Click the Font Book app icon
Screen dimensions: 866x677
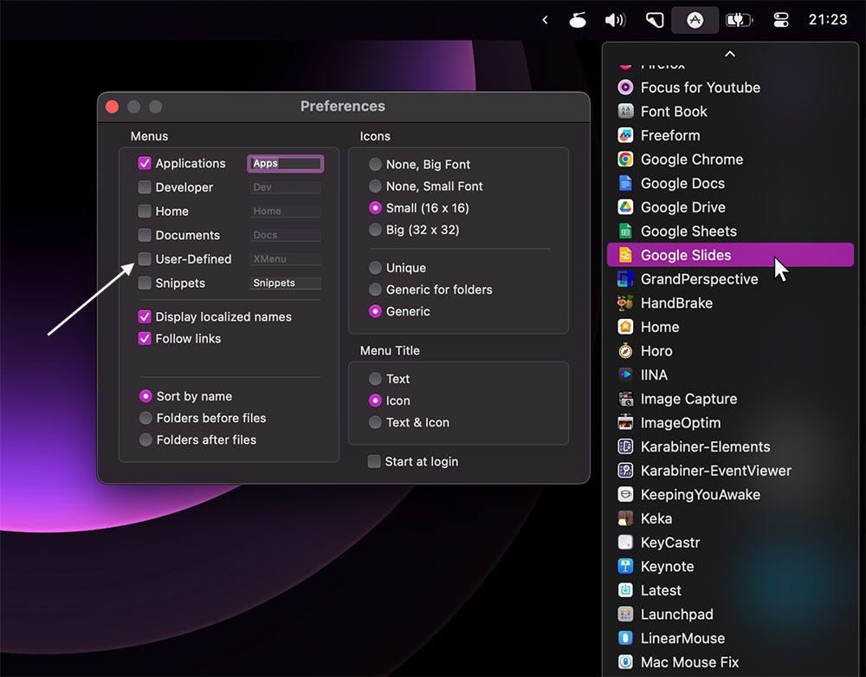tap(625, 111)
